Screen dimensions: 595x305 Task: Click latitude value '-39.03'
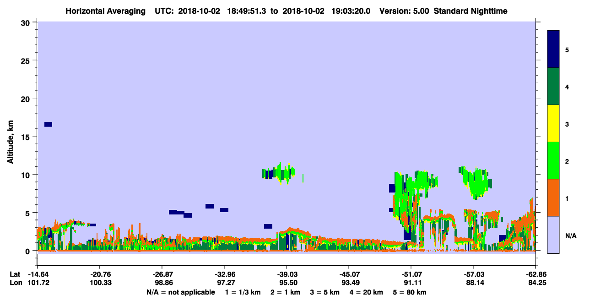287,274
